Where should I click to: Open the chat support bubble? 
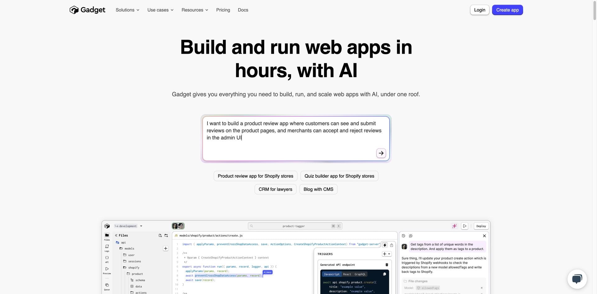tap(577, 279)
